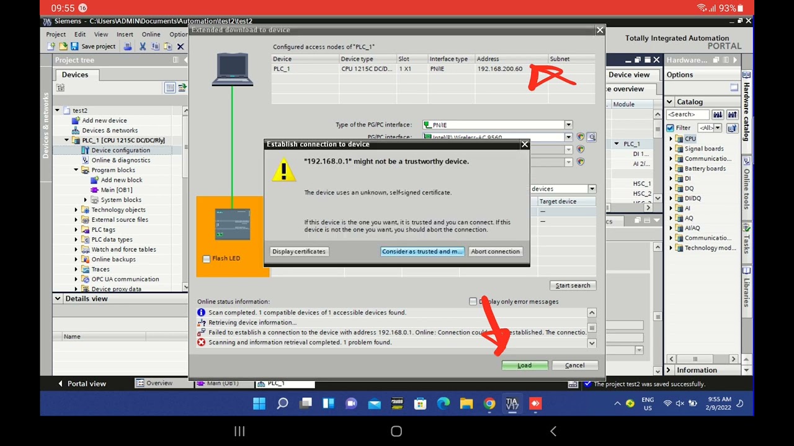The width and height of the screenshot is (794, 446).
Task: Expand the System blocks folder
Action: [x=86, y=199]
